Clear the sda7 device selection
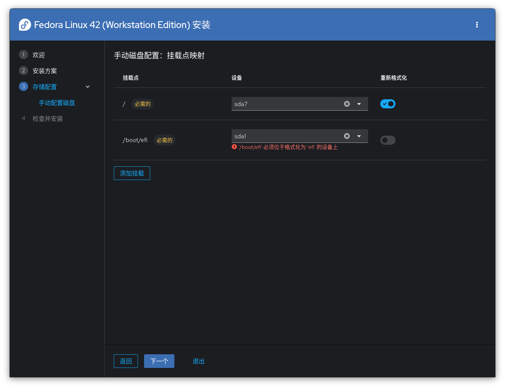505x388 pixels. point(347,104)
